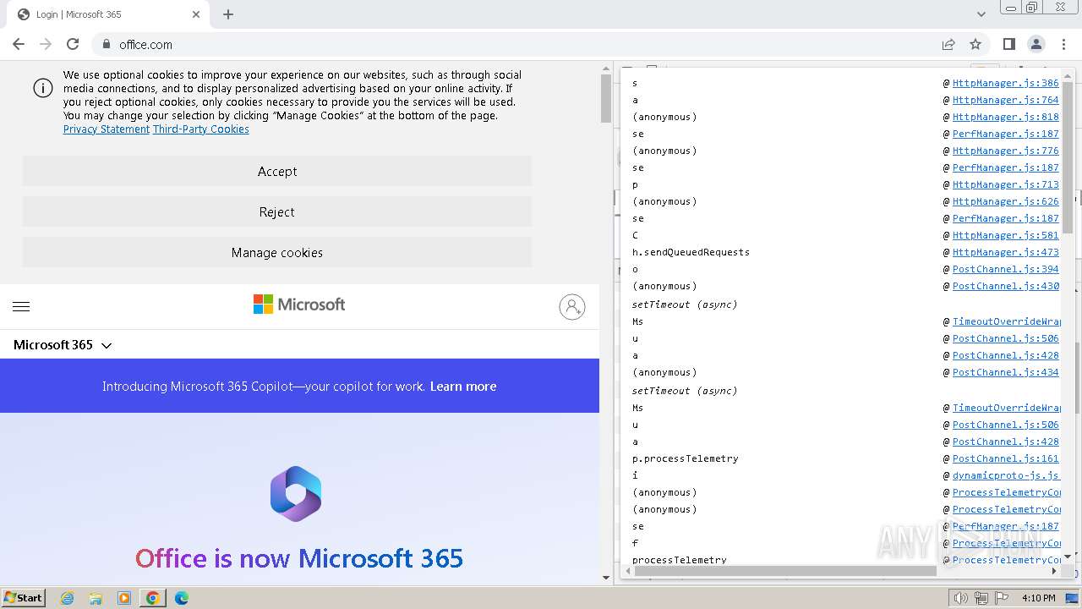Open dynamicproto-js.js source link
Screen dimensions: 1082x609
(x=1006, y=475)
